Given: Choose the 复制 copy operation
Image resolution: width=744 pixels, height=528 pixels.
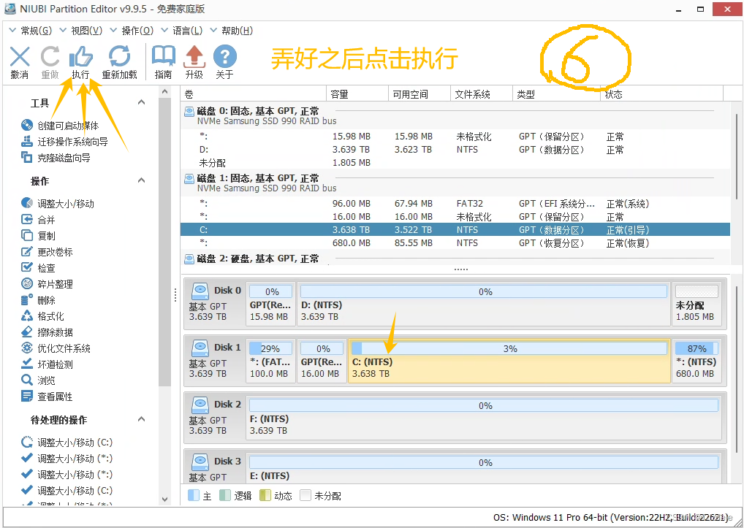Looking at the screenshot, I should [x=38, y=236].
